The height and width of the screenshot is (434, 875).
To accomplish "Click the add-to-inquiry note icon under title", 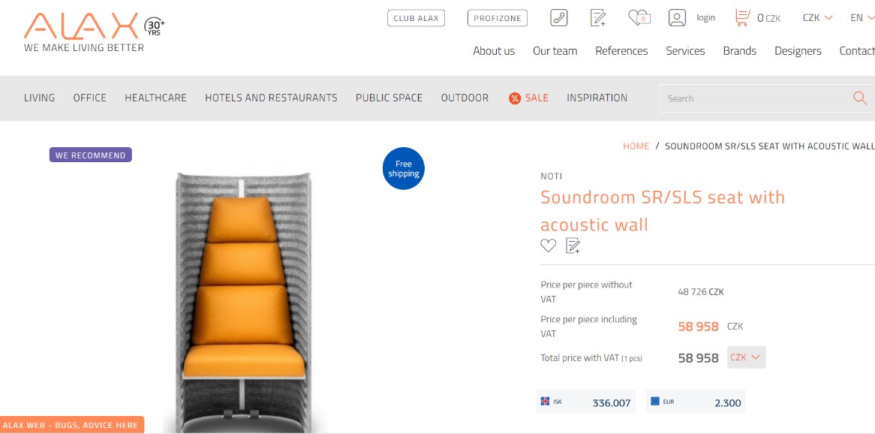I will point(573,246).
